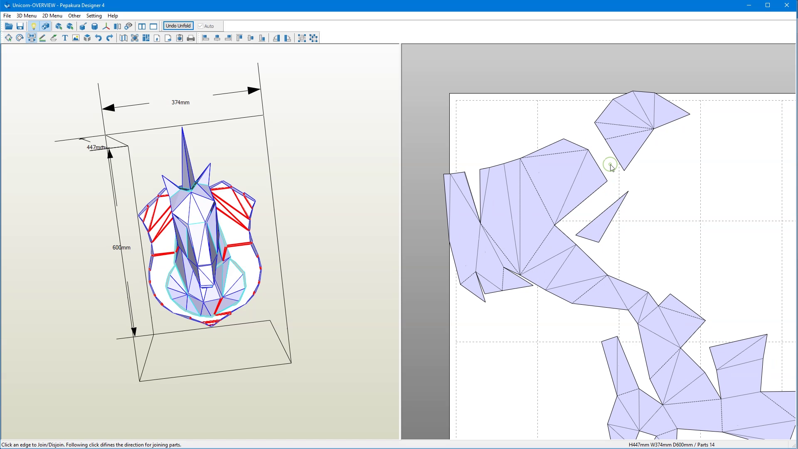This screenshot has height=449, width=798.
Task: Expand the 2D Menu dropdown
Action: (52, 15)
